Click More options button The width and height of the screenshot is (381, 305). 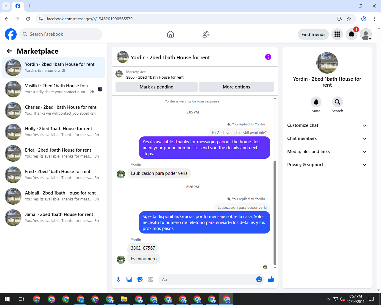(x=236, y=87)
